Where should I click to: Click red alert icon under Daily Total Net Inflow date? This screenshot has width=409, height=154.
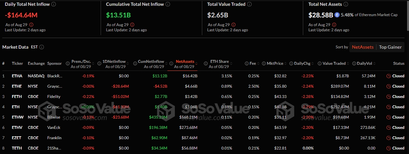coord(31,24)
